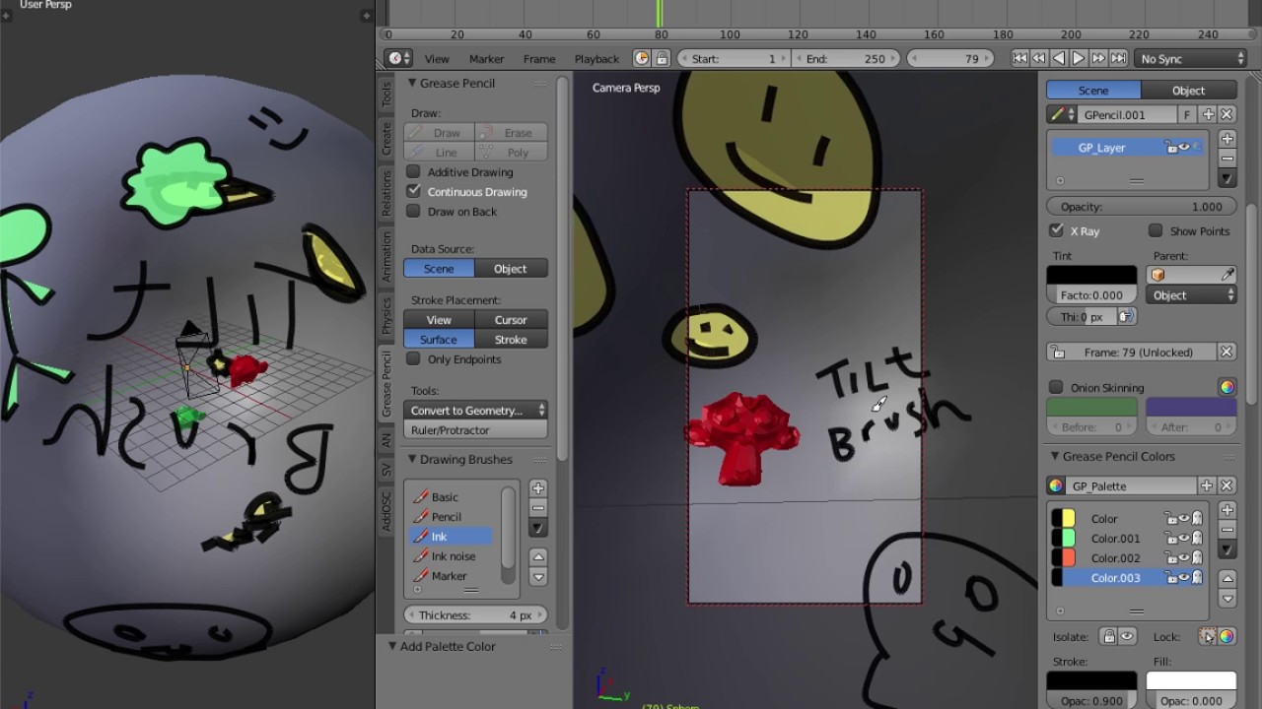Hide Color.002 using its eye icon
1262x709 pixels.
pyautogui.click(x=1184, y=557)
